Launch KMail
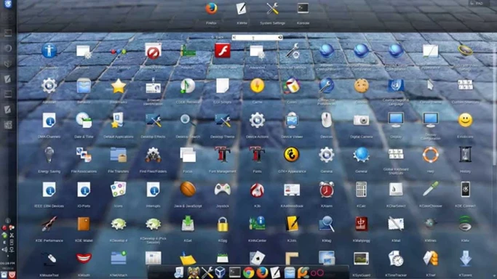 pyautogui.click(x=396, y=225)
